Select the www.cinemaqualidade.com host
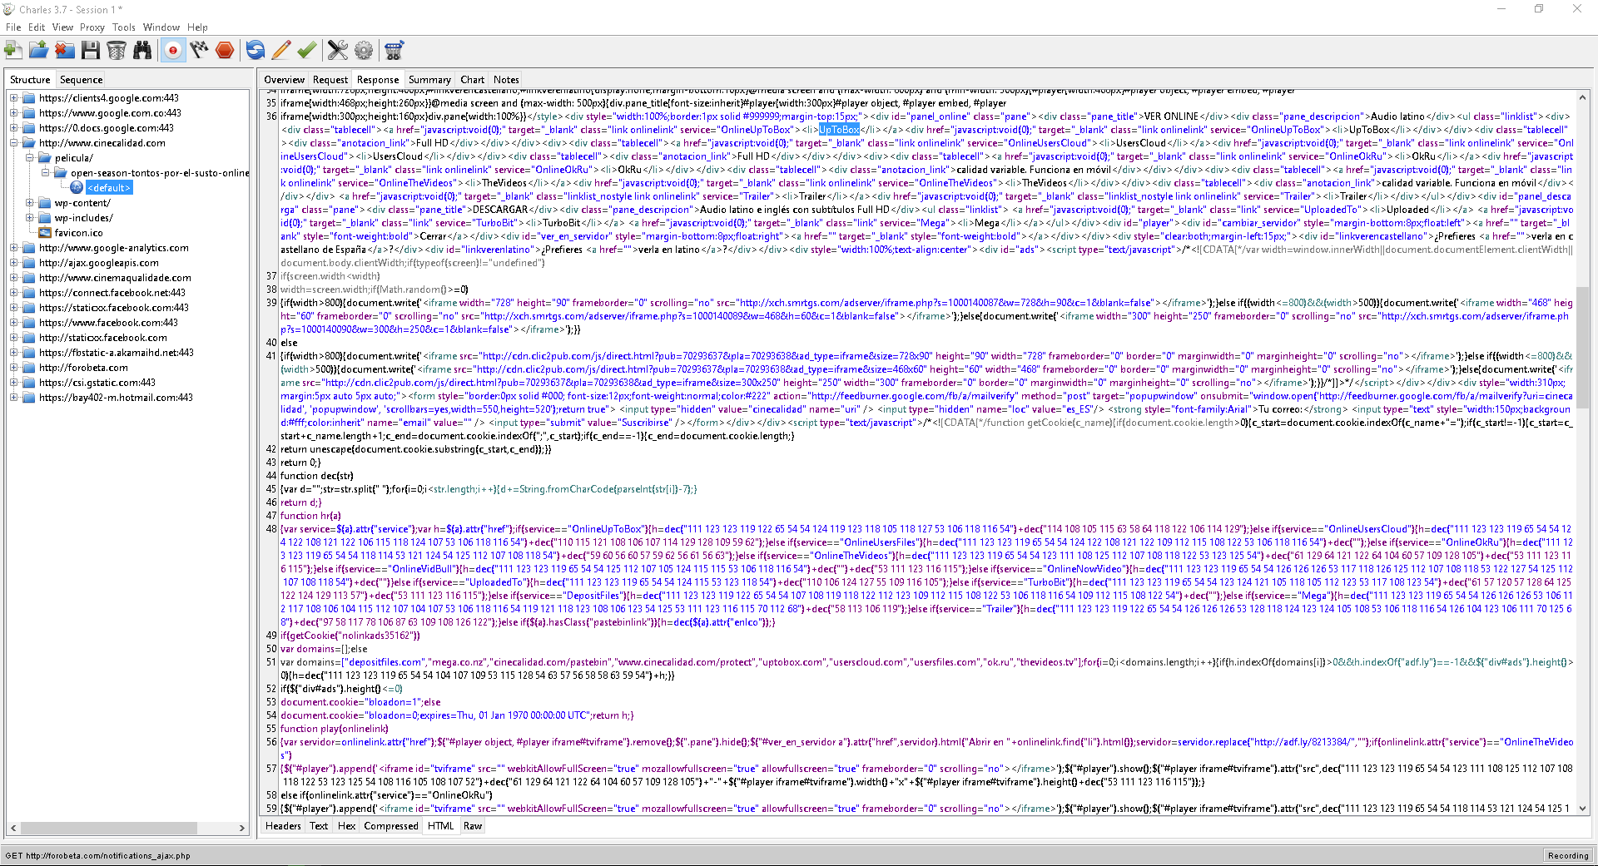The image size is (1598, 866). click(x=115, y=278)
